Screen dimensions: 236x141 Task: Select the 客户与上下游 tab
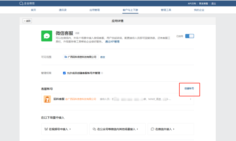coord(130,10)
